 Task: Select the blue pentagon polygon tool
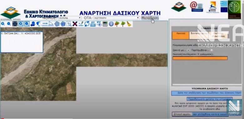tap(57, 24)
